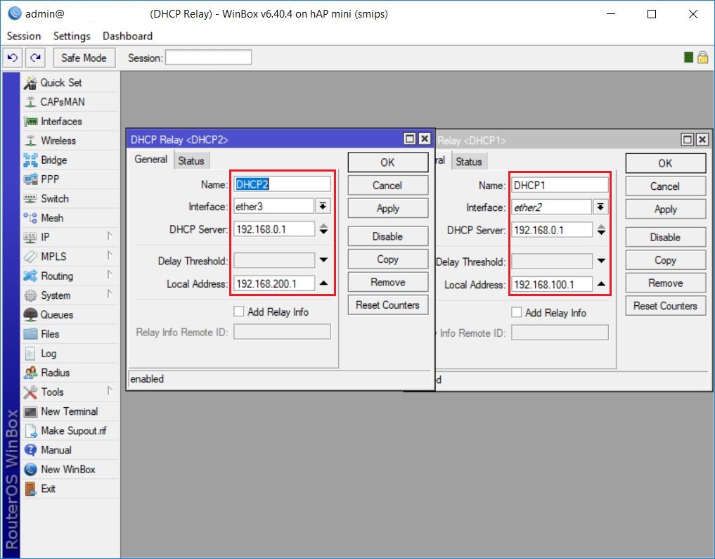Viewport: 715px width, 559px height.
Task: Open the Wireless icon
Action: coord(30,141)
